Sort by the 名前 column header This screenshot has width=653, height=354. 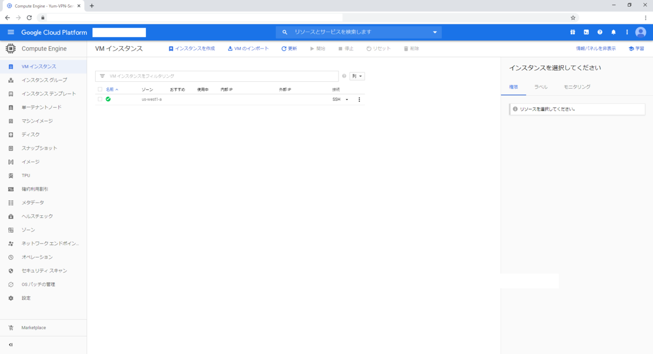pos(112,89)
